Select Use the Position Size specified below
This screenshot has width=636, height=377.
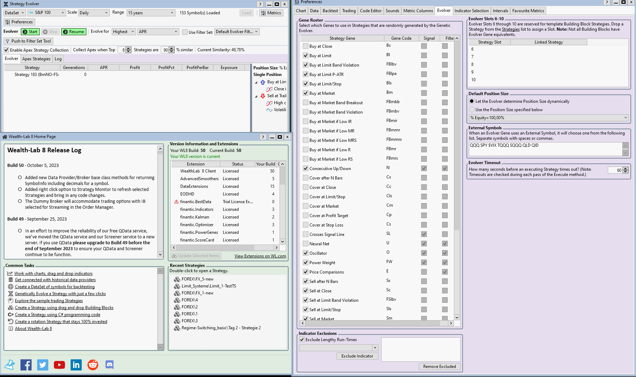click(472, 110)
